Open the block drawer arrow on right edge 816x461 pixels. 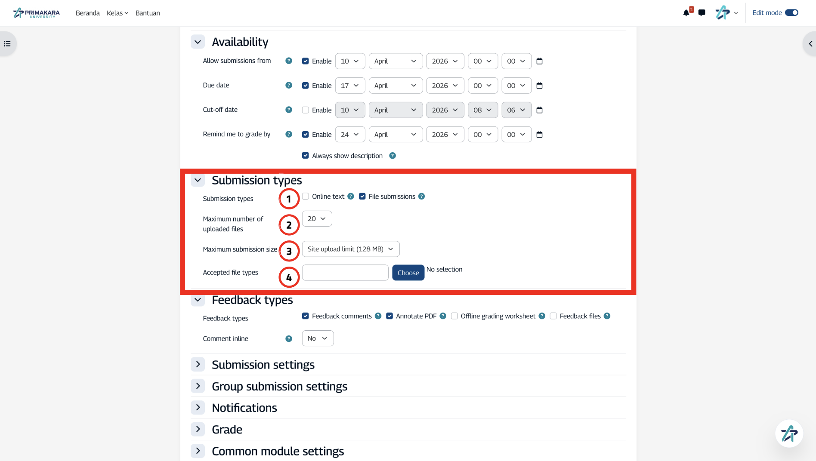coord(810,44)
